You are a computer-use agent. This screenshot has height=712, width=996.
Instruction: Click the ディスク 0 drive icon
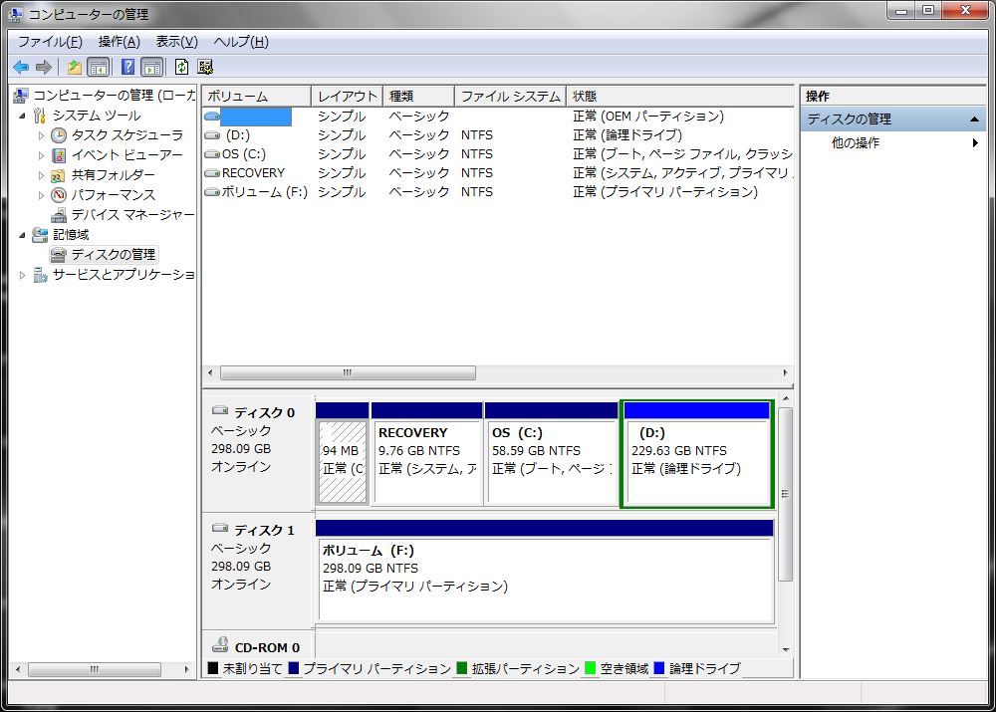(x=220, y=411)
